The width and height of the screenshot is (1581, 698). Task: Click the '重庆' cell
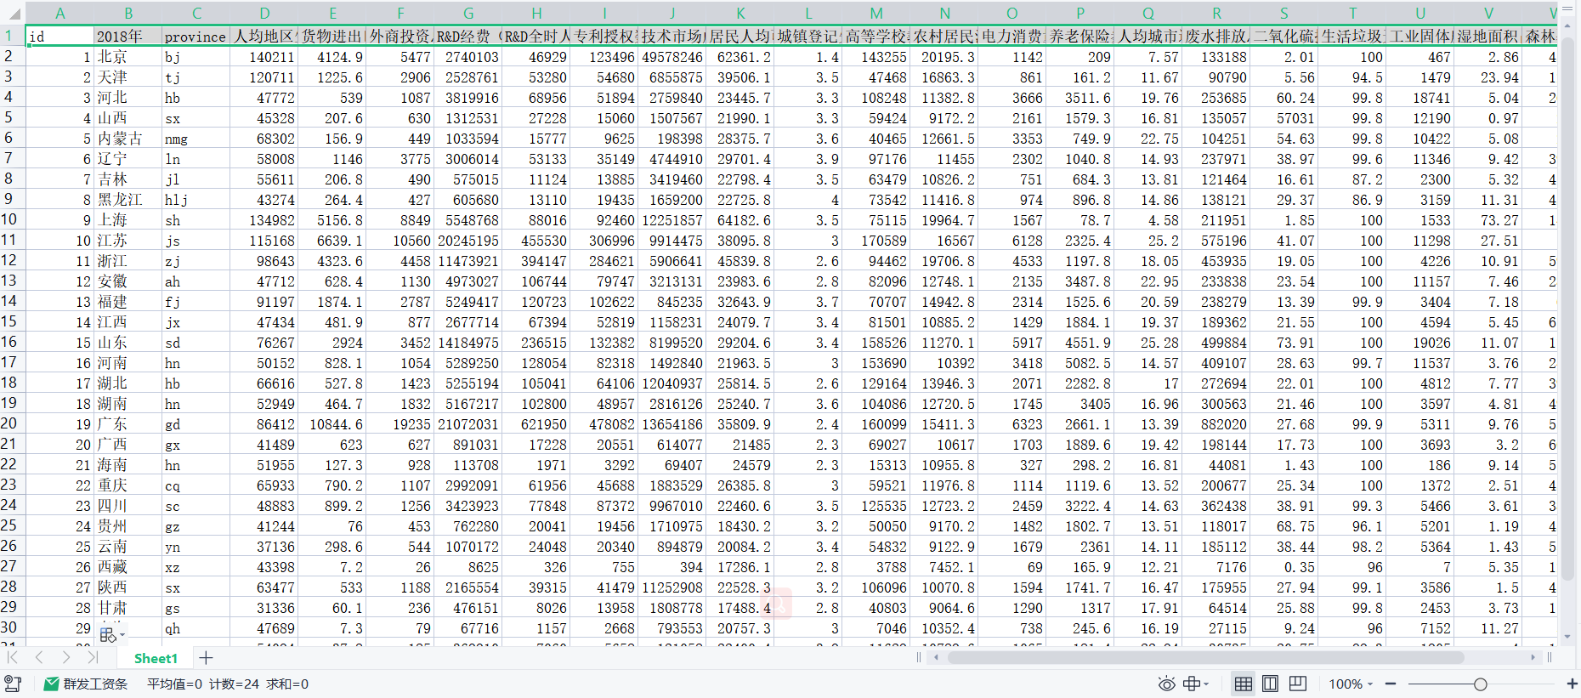pyautogui.click(x=128, y=485)
